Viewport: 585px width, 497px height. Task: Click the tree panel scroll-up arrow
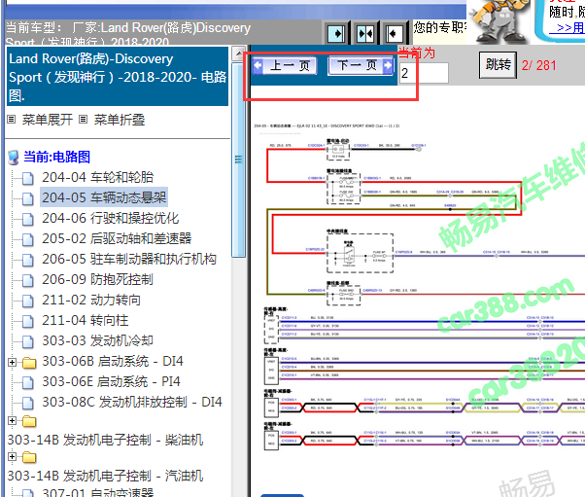pyautogui.click(x=239, y=53)
